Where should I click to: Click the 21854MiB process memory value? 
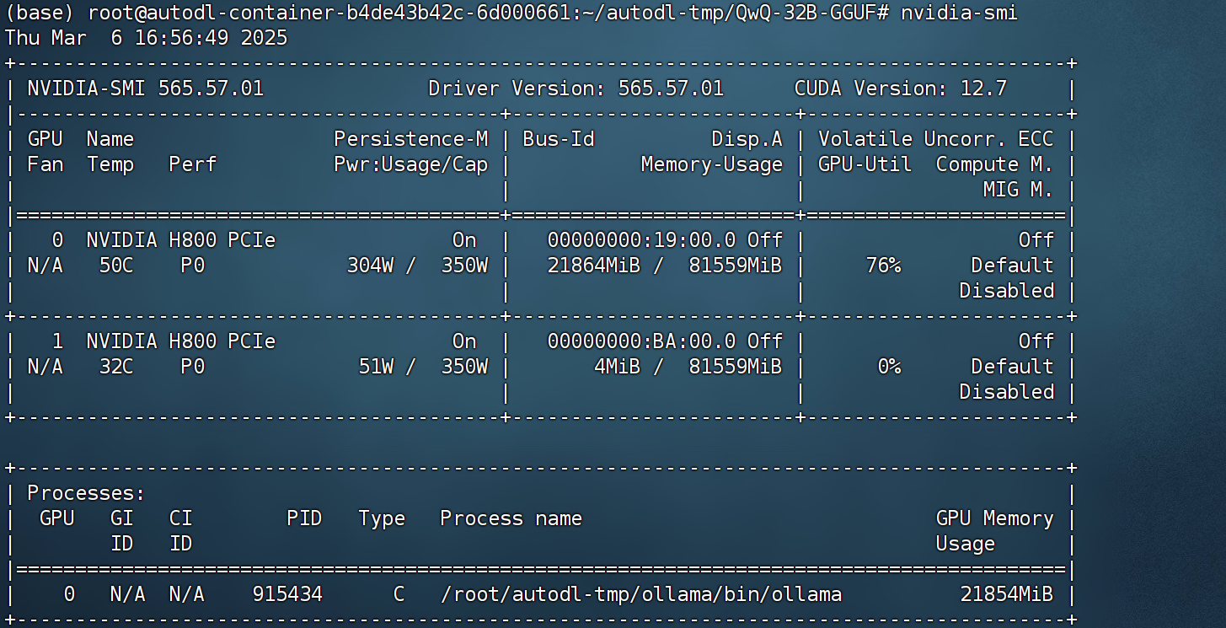(x=1006, y=594)
